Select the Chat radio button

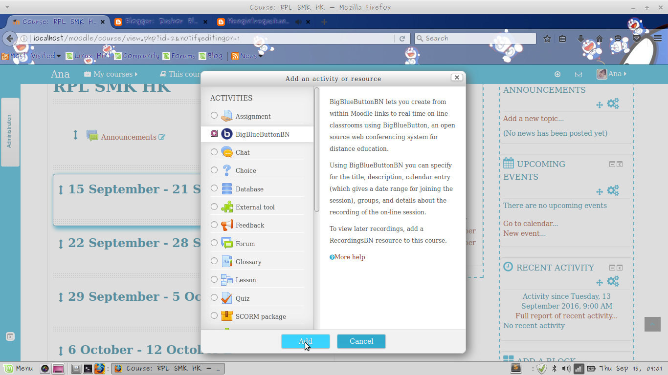214,152
